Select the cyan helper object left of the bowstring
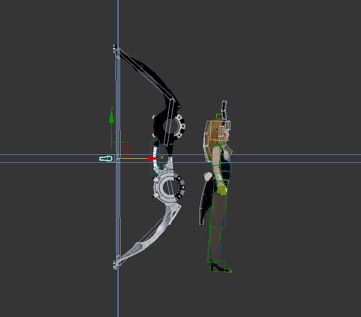 [106, 158]
